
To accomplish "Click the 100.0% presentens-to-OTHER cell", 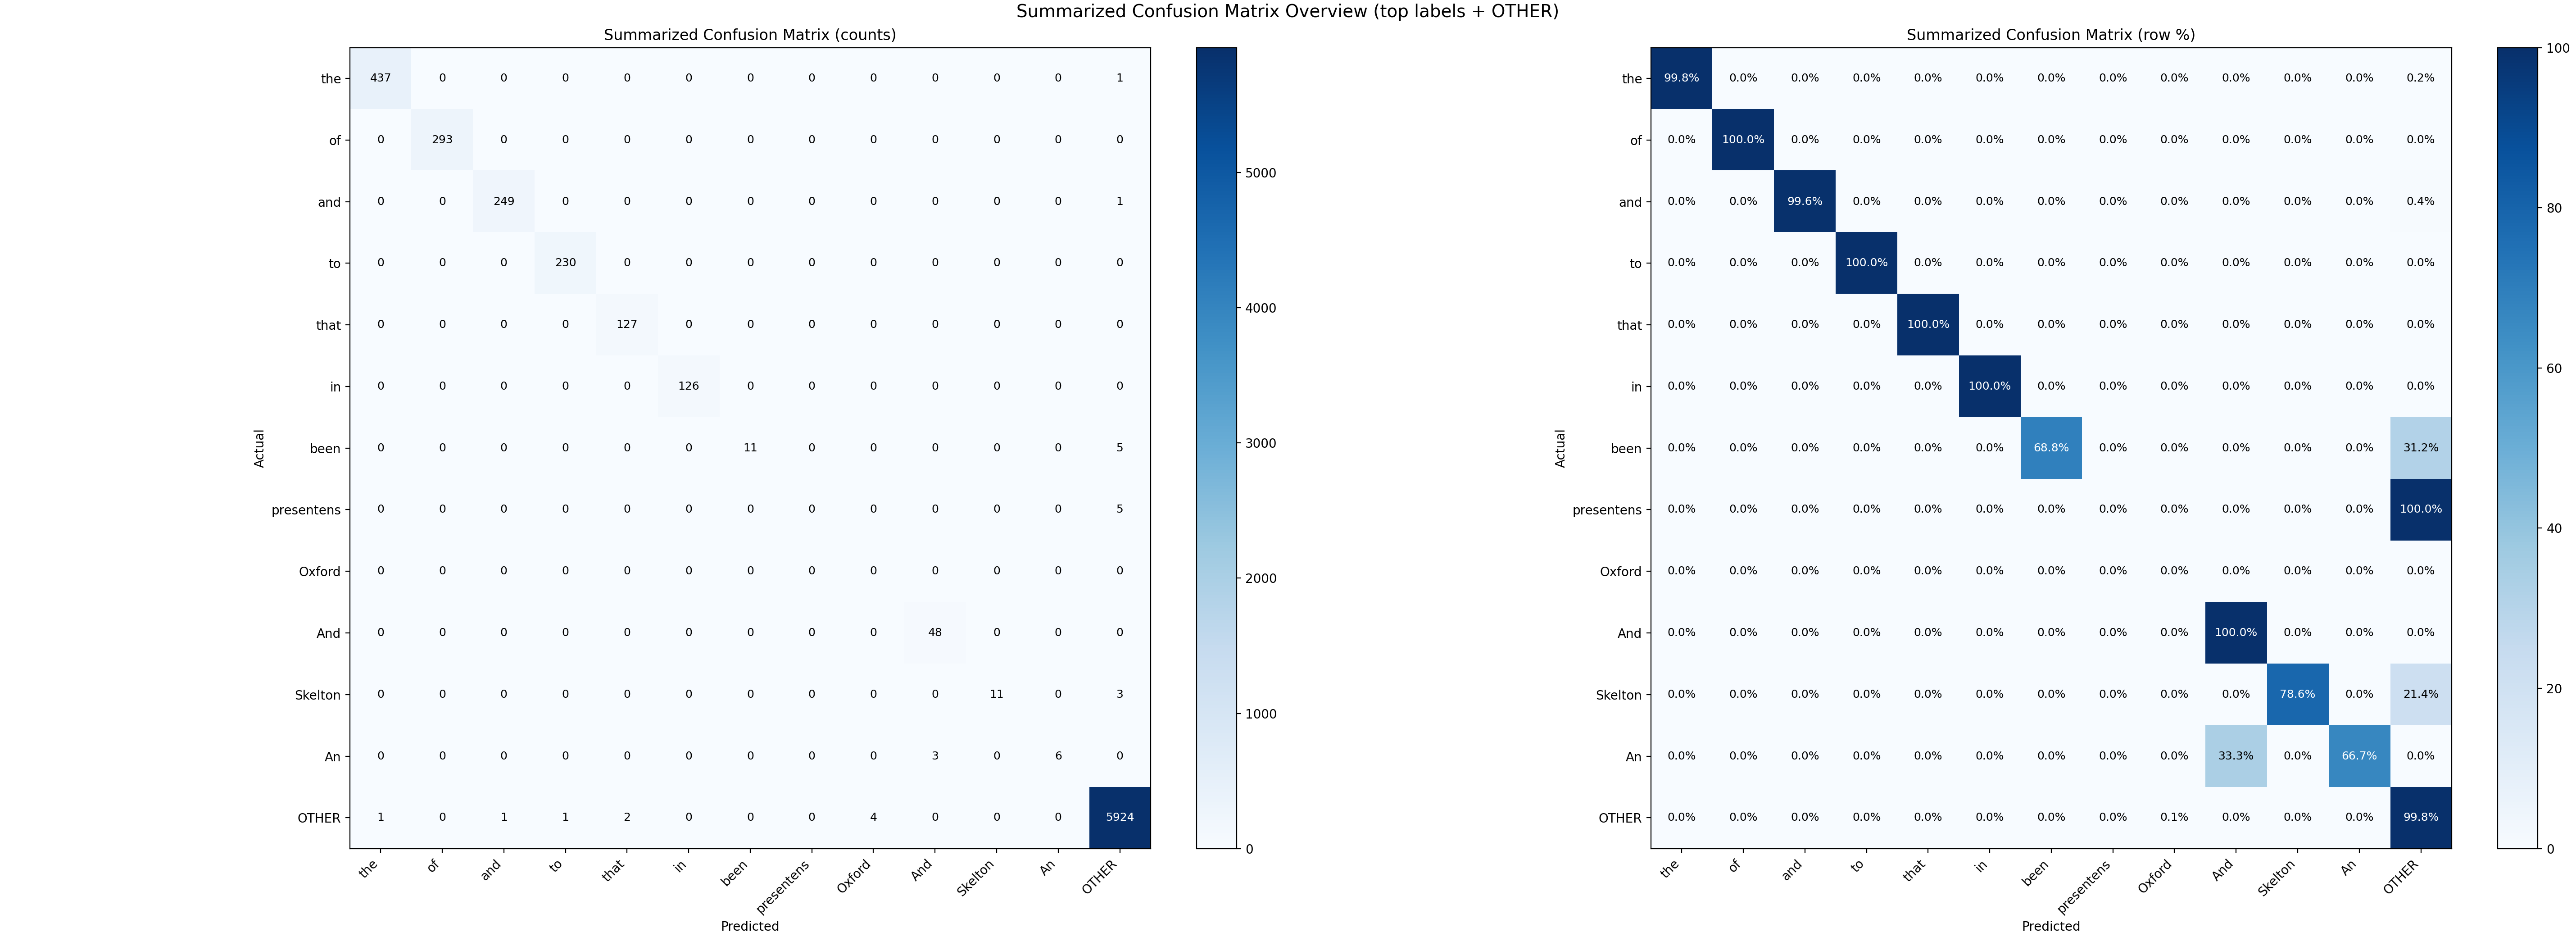I will [x=2421, y=510].
